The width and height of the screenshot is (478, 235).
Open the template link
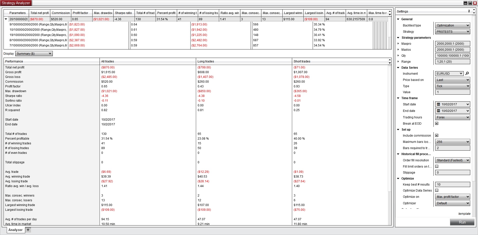[x=464, y=214]
